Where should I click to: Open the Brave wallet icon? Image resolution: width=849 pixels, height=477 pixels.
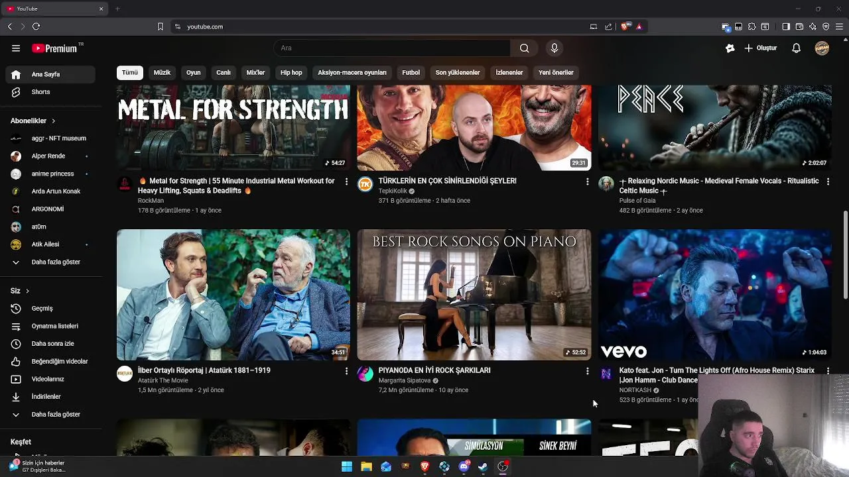pos(799,26)
